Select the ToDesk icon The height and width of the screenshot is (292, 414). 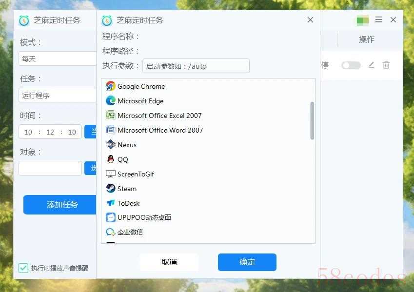coord(110,203)
